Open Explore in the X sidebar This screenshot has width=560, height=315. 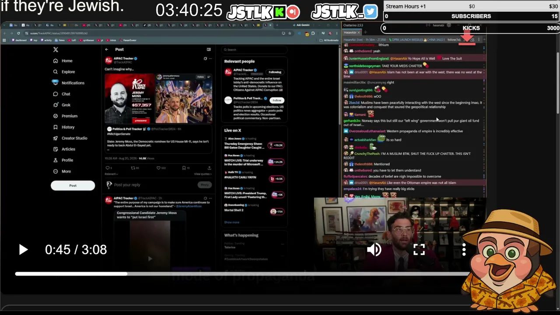coord(64,72)
